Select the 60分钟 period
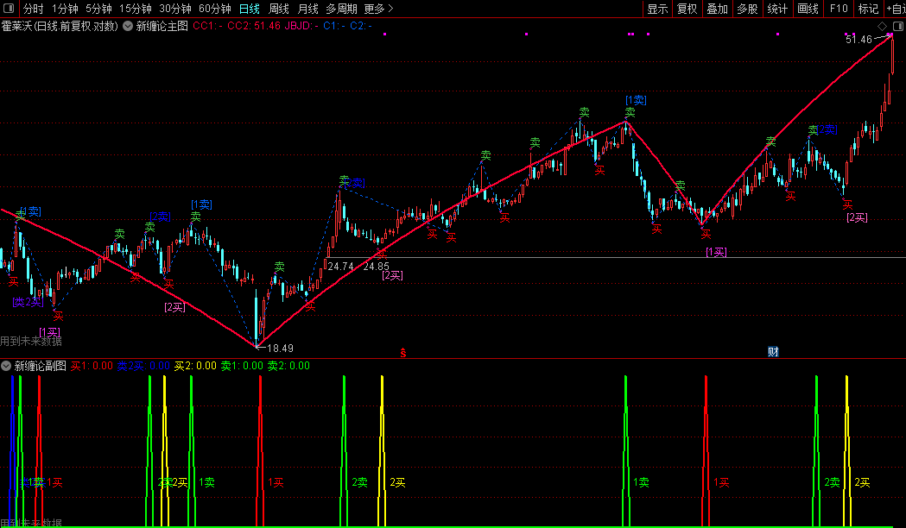906x528 pixels. pyautogui.click(x=214, y=9)
